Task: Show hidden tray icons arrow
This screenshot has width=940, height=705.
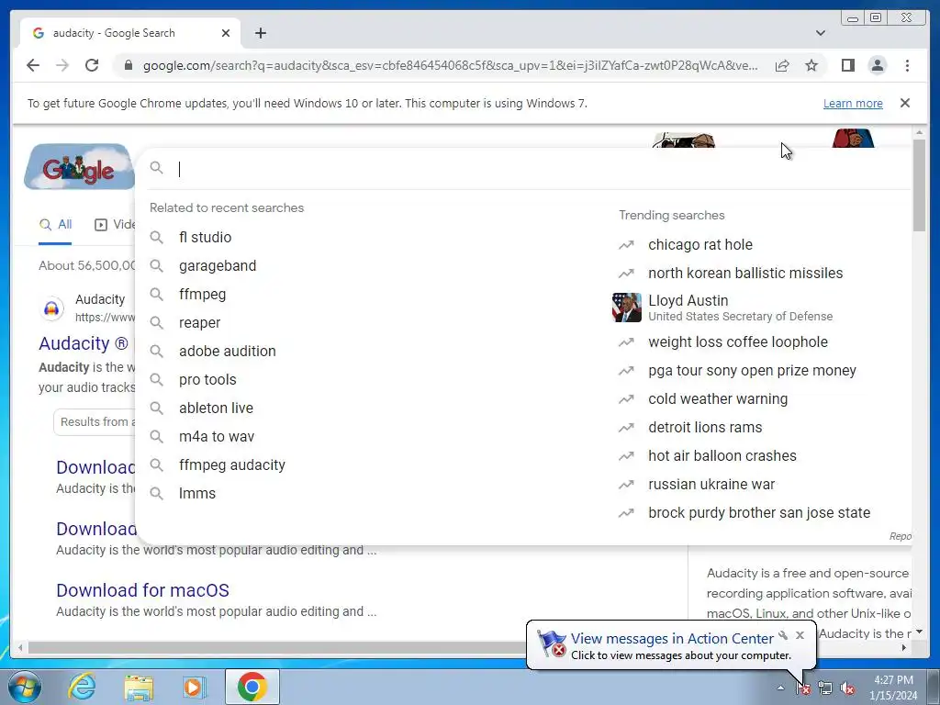Action: coord(780,688)
